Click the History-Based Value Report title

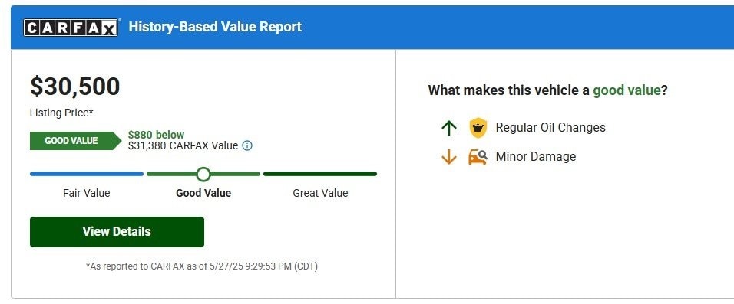pyautogui.click(x=215, y=27)
